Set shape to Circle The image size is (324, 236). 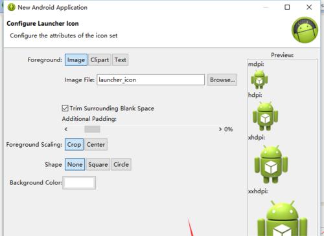click(121, 165)
